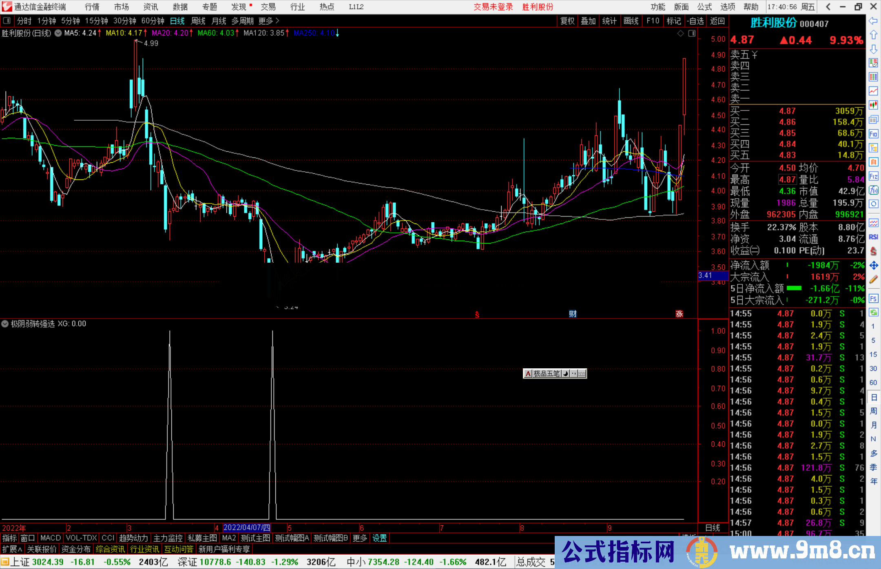Expand the 更多 periods chevron
This screenshot has width=881, height=569.
point(277,21)
